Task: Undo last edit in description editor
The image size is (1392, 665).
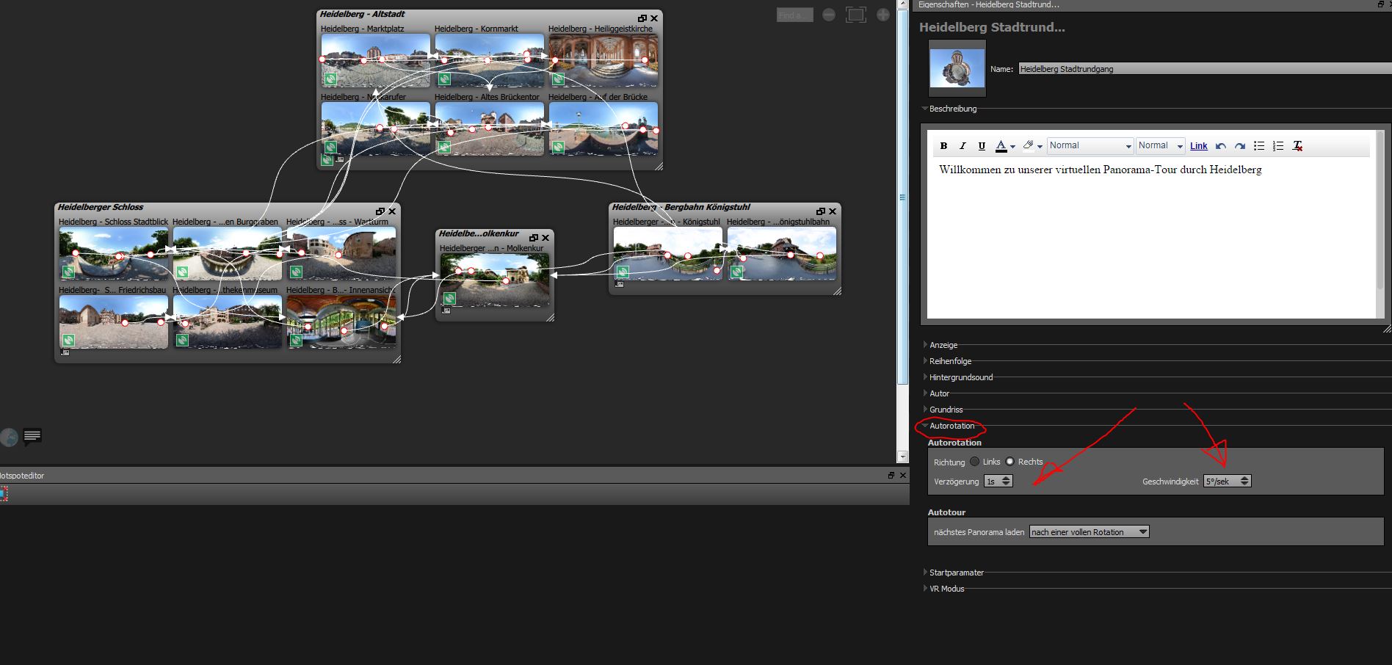Action: [x=1221, y=146]
